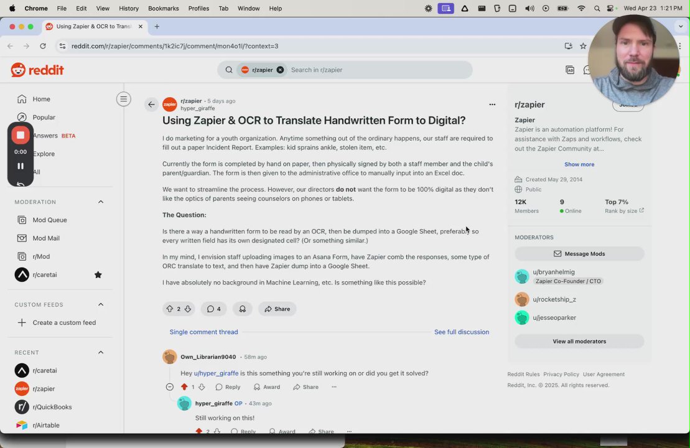Open u/bryanhelmig moderator profile
Image resolution: width=690 pixels, height=448 pixels.
point(554,272)
